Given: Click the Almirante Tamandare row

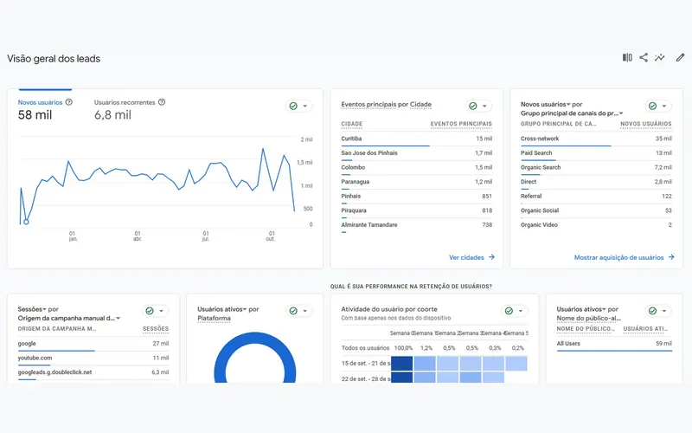Looking at the screenshot, I should coord(416,225).
